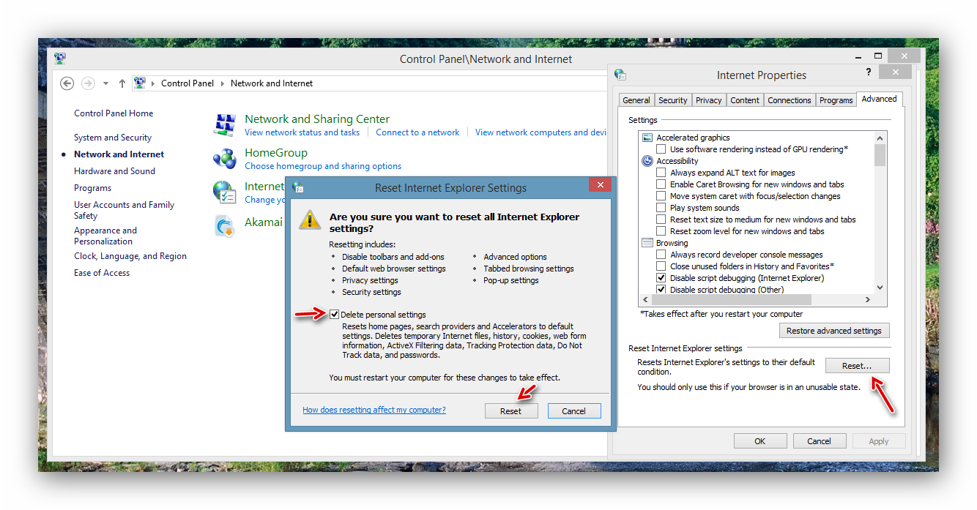977x510 pixels.
Task: Enable Play system sounds option
Action: click(661, 208)
